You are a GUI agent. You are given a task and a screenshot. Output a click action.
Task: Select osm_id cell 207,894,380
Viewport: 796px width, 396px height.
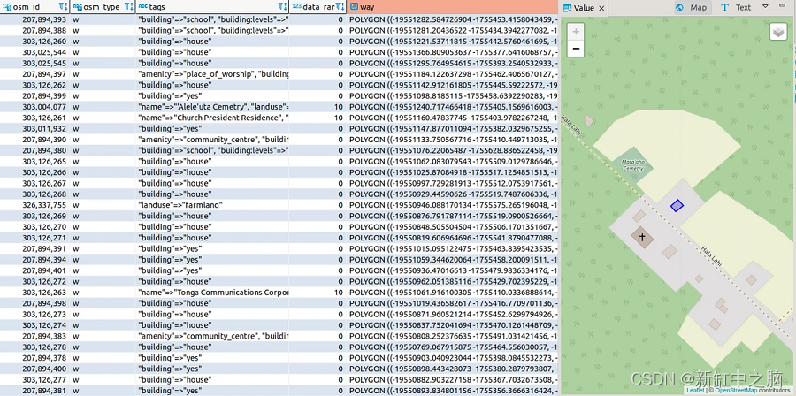coord(34,150)
